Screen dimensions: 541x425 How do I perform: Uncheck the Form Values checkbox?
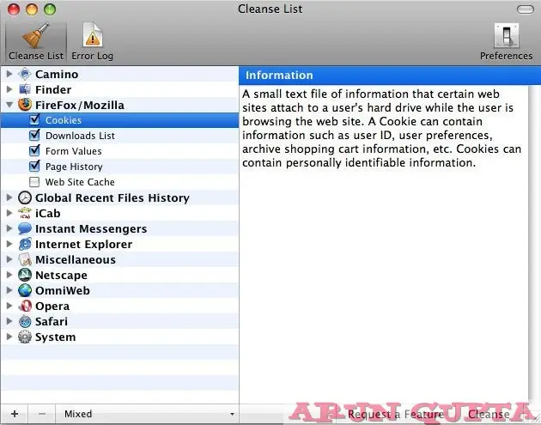pos(34,151)
